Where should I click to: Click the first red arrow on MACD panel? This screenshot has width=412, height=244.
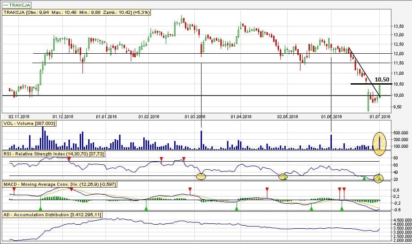[x=14, y=190]
